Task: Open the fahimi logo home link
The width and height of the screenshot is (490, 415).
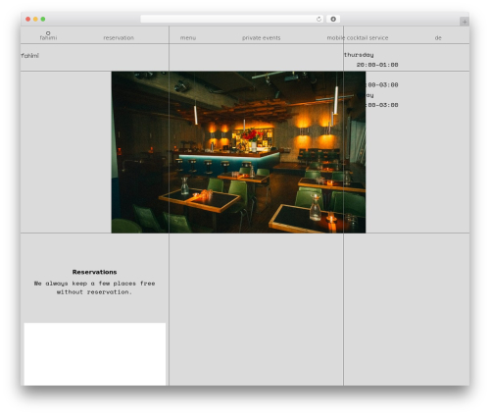Action: coord(48,36)
